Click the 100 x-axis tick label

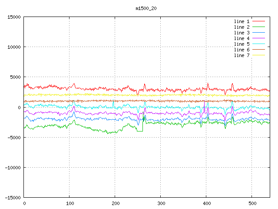(69, 203)
